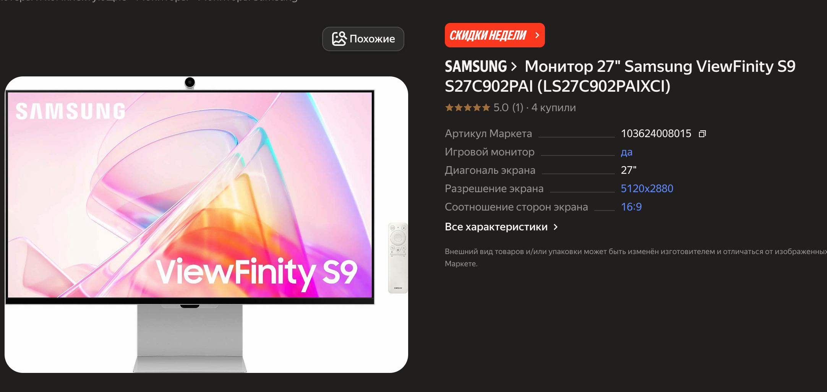Open the SAMSUNG brand link
The image size is (827, 392).
tap(476, 66)
